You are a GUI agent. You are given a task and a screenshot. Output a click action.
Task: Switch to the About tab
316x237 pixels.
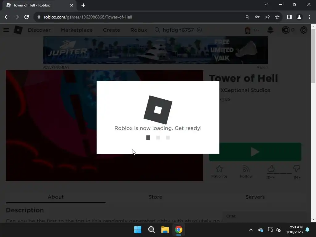pos(56,197)
